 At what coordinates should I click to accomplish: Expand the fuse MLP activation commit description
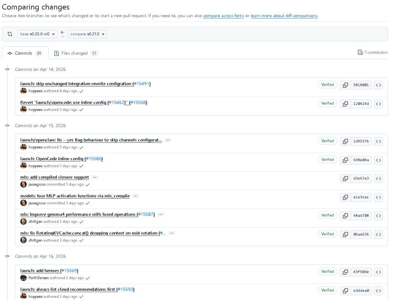click(135, 196)
